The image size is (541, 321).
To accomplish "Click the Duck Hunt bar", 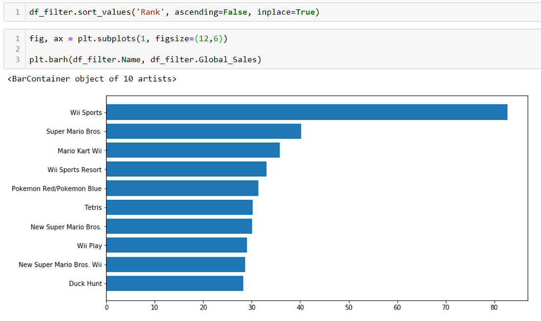I will tap(175, 283).
